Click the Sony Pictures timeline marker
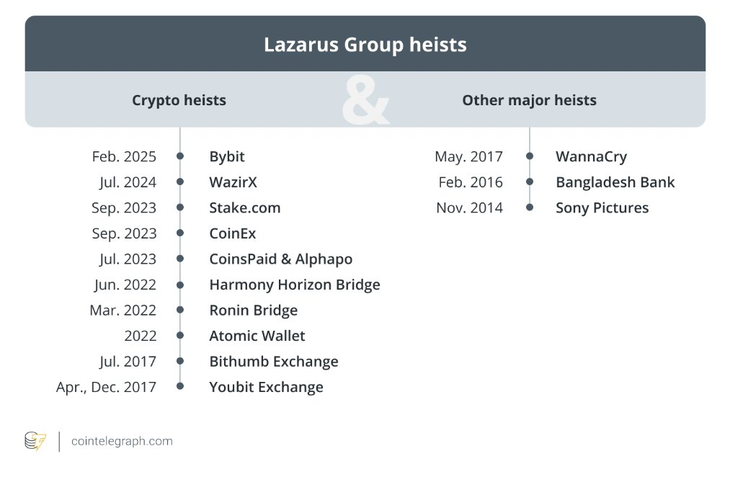The width and height of the screenshot is (730, 477). [x=530, y=207]
